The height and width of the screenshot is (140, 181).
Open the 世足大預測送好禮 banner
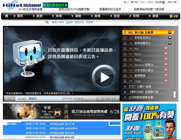click(x=55, y=5)
